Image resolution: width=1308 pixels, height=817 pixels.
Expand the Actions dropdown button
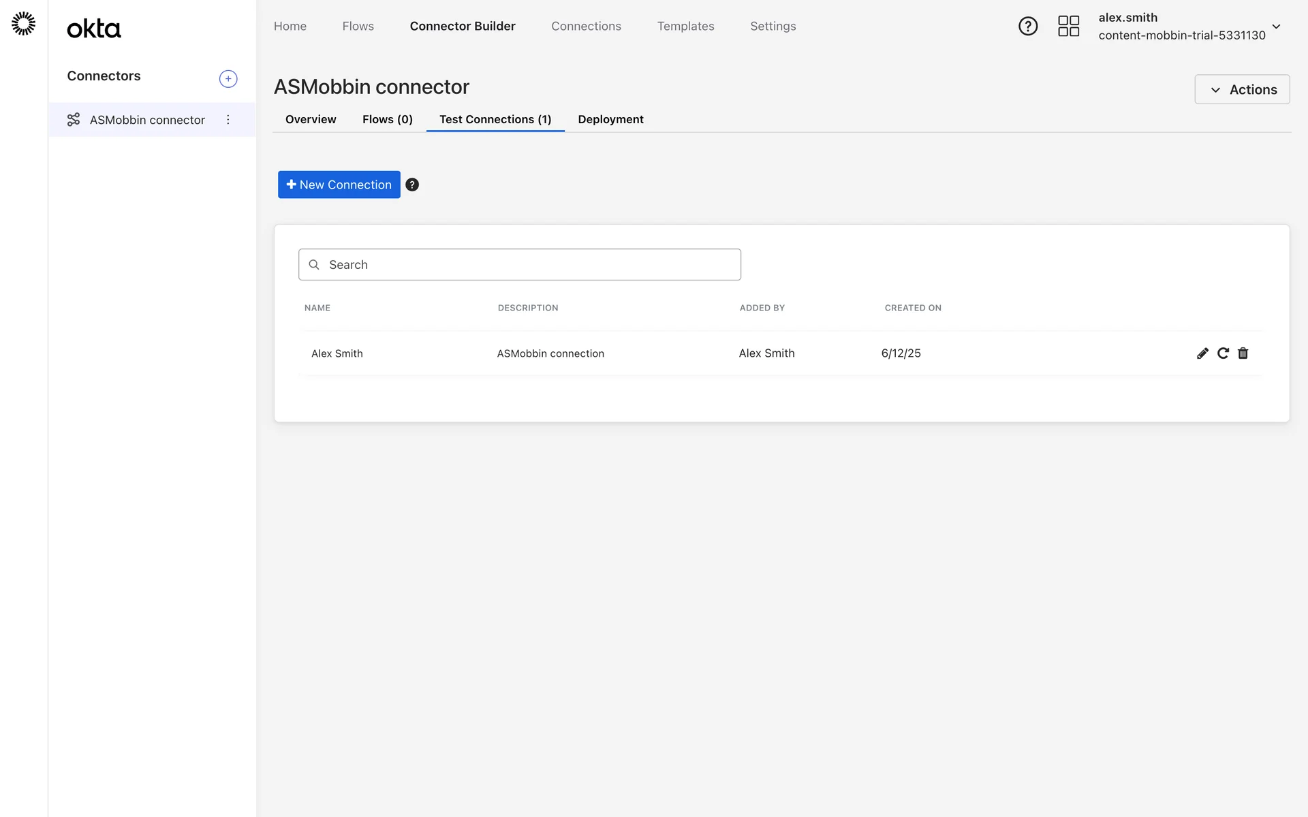[x=1242, y=90]
